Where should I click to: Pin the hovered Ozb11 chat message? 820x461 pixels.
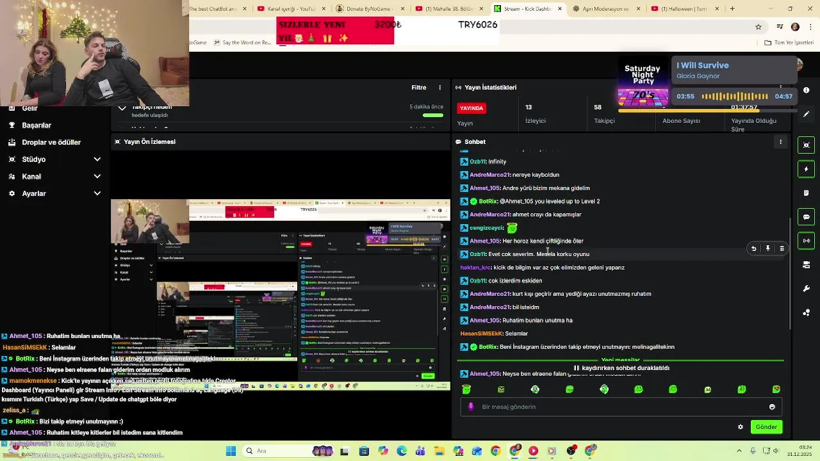(767, 248)
